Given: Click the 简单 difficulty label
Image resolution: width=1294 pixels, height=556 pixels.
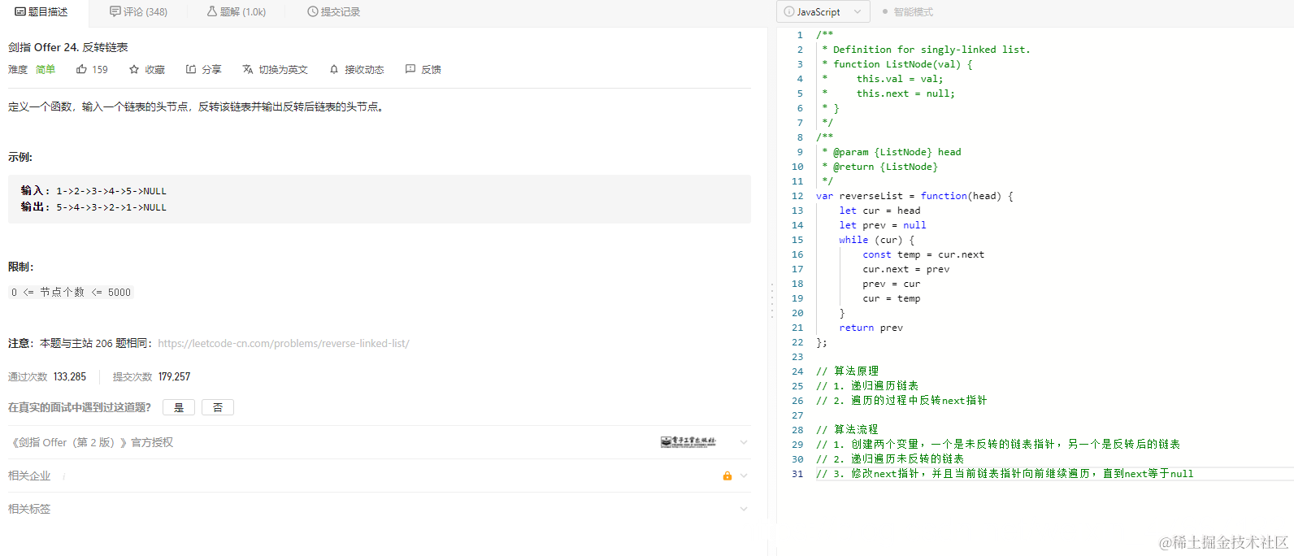Looking at the screenshot, I should tap(46, 70).
